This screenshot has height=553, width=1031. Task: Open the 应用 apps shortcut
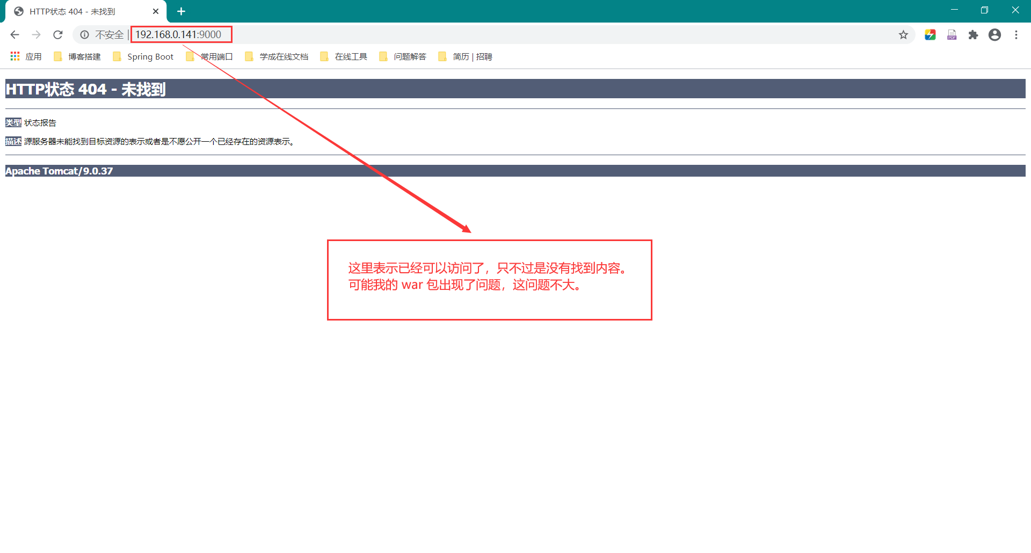tap(26, 56)
